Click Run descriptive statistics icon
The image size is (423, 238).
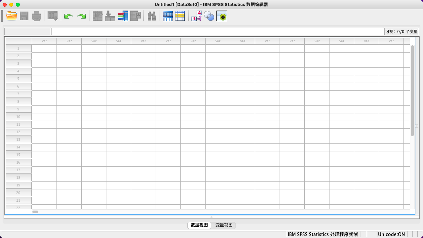click(135, 16)
